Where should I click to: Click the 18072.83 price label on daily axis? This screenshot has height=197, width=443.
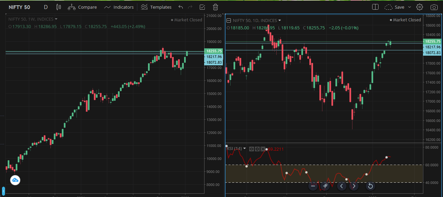[x=432, y=53]
